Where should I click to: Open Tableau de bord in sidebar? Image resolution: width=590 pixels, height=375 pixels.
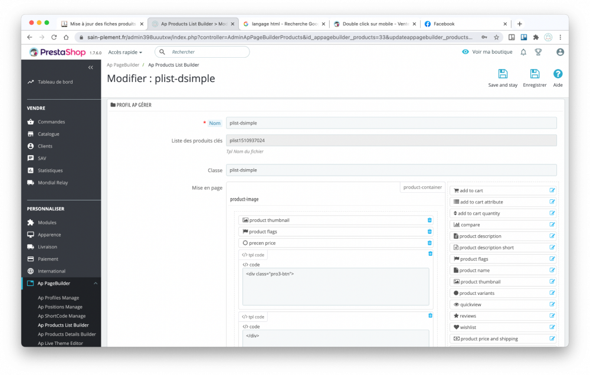click(x=55, y=82)
